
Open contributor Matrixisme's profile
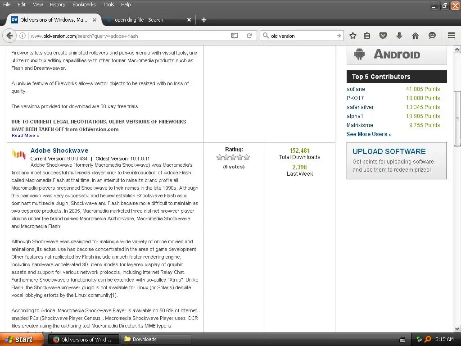(360, 125)
